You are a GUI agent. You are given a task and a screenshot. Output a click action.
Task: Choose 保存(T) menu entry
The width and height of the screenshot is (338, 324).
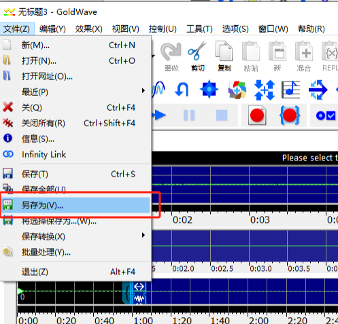75,174
